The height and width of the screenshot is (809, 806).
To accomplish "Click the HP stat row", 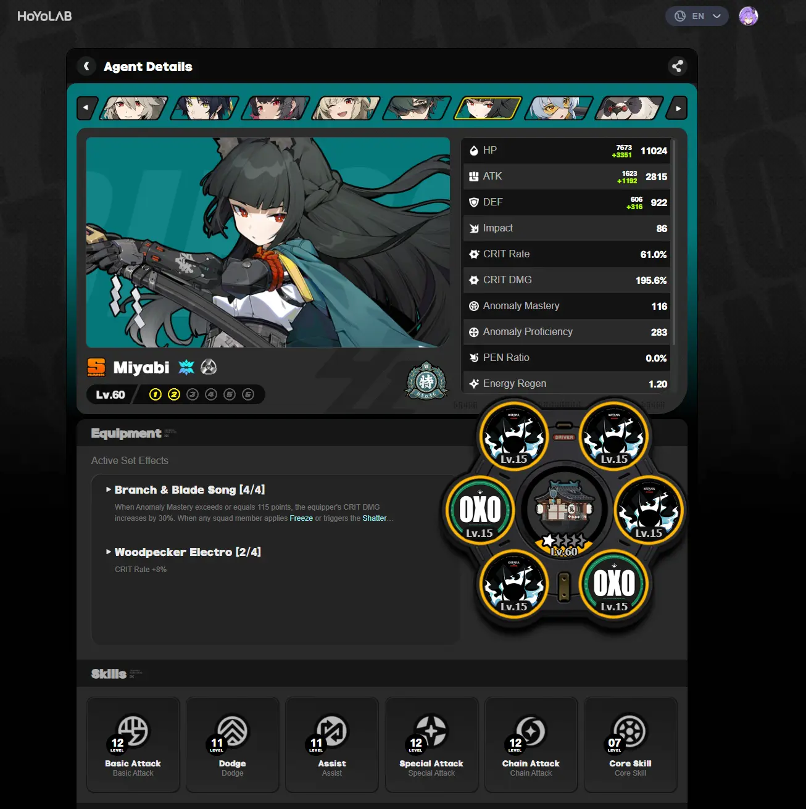I will [x=567, y=151].
